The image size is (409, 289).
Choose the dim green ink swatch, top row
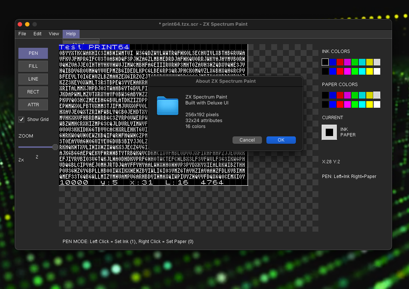pos(355,62)
